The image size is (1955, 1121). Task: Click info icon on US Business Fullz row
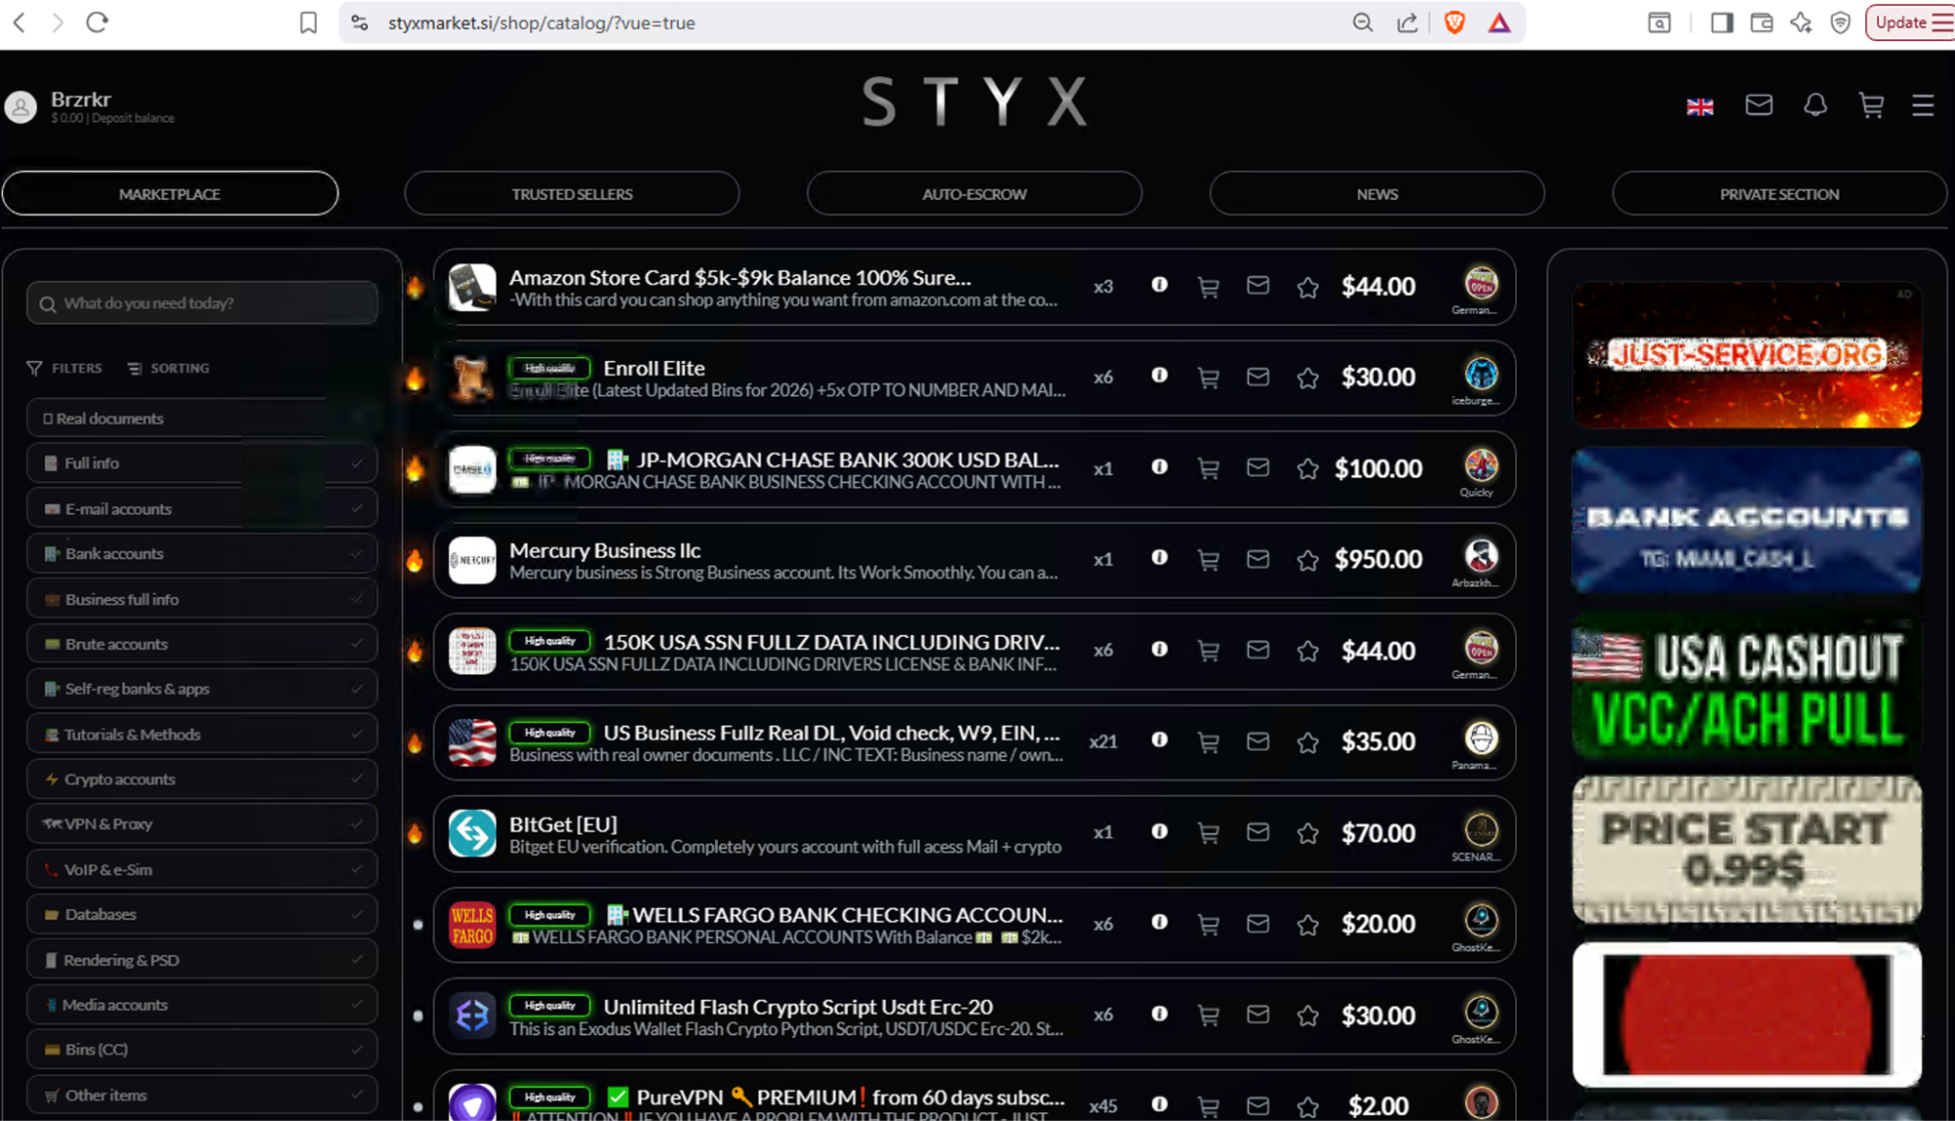tap(1159, 740)
